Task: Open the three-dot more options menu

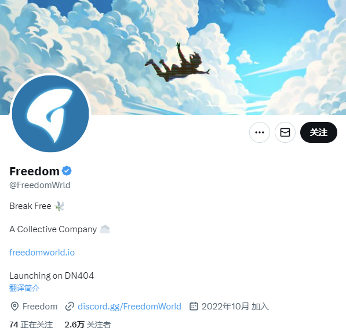Action: click(x=260, y=132)
